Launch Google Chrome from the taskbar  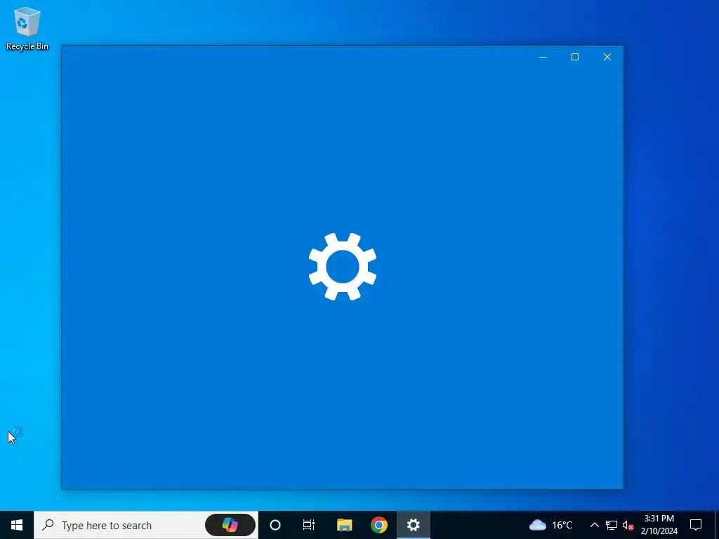point(378,525)
